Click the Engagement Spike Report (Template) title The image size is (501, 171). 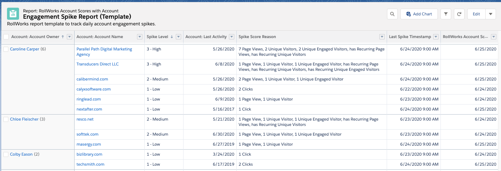(77, 17)
